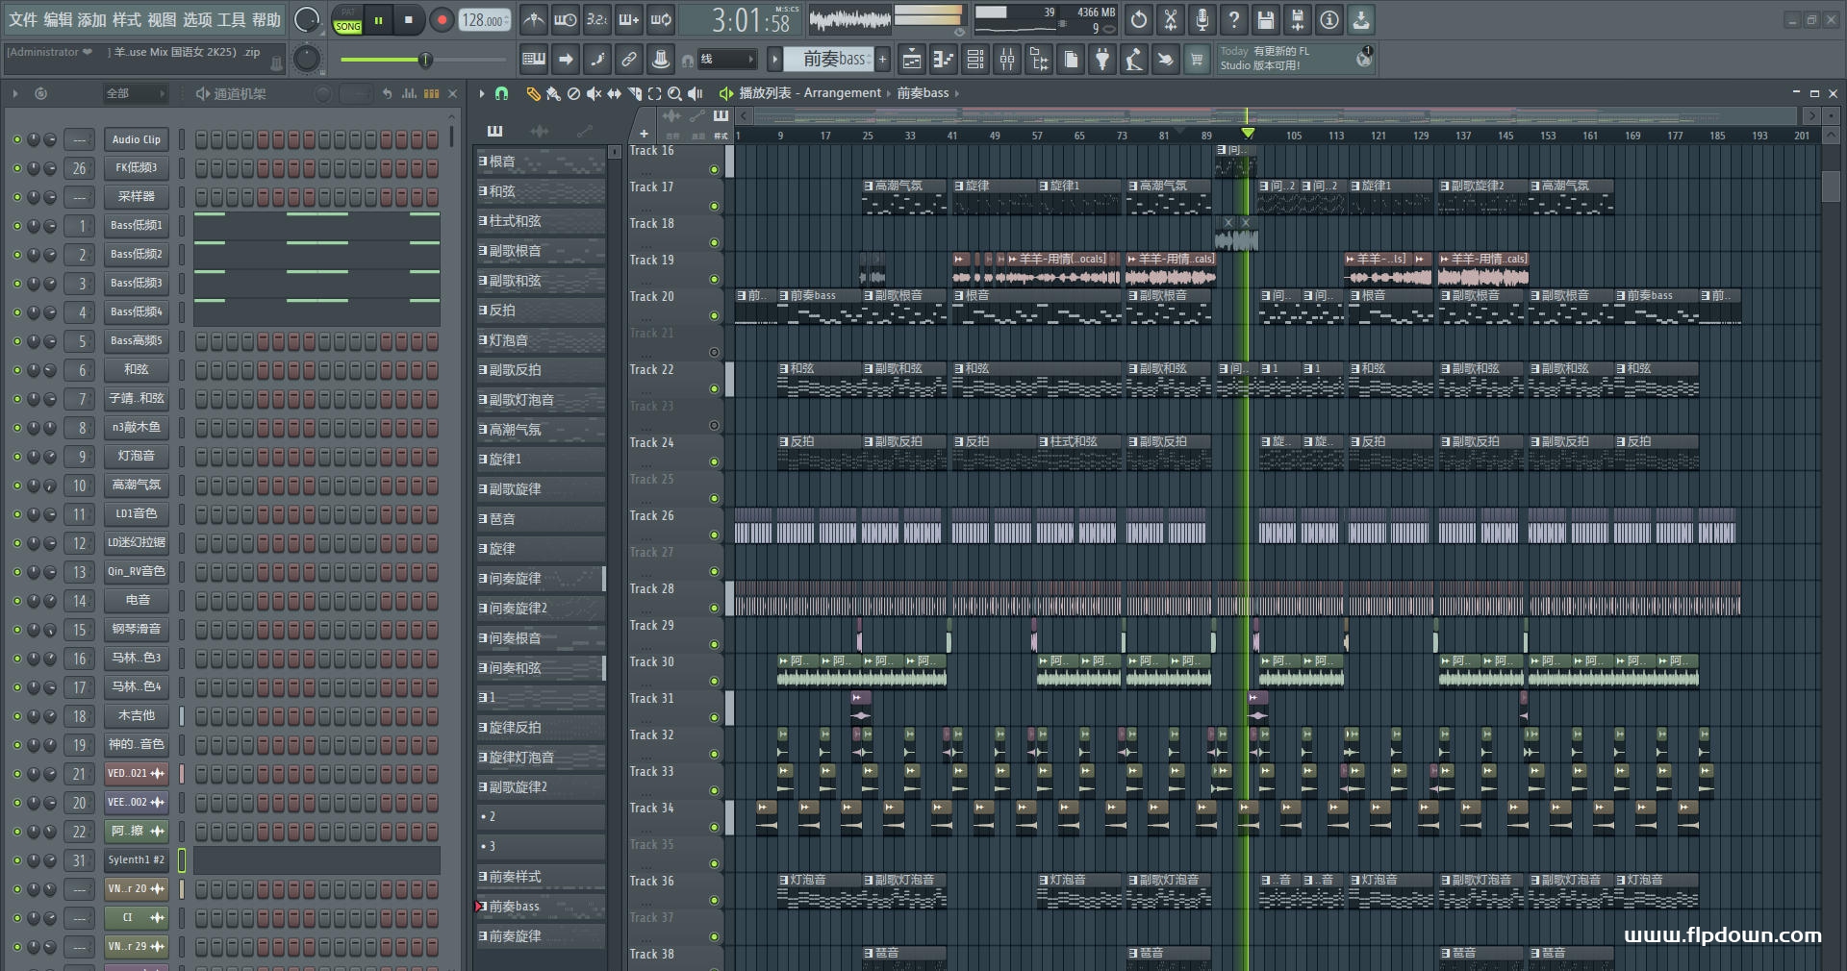Select the Slice tool in playlist toolbar
Screen dimensions: 1847x971
tap(634, 93)
